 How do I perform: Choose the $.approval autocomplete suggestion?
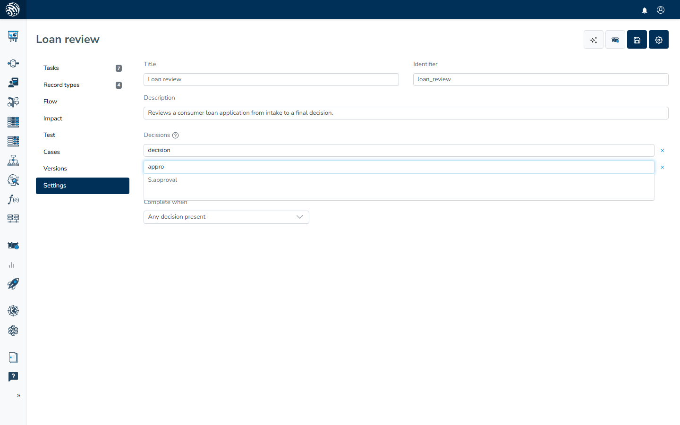coord(399,180)
